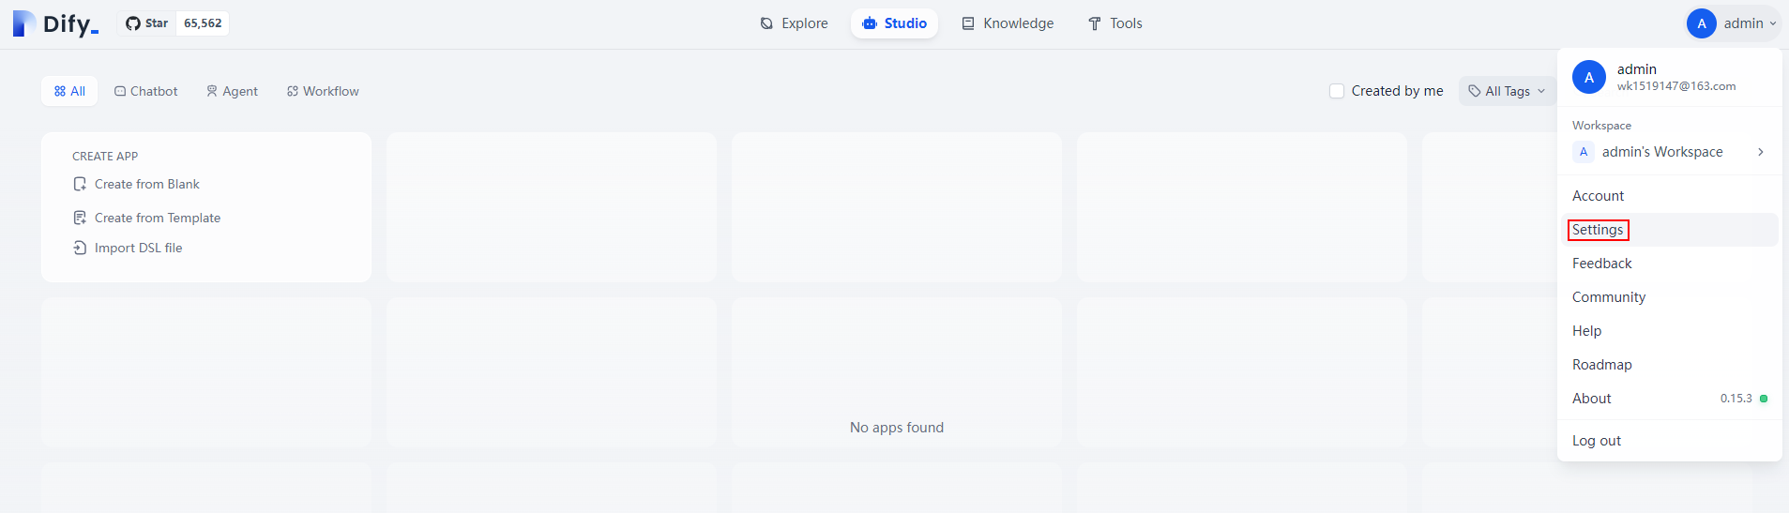Open Community from the user menu
The width and height of the screenshot is (1789, 513).
1670,297
